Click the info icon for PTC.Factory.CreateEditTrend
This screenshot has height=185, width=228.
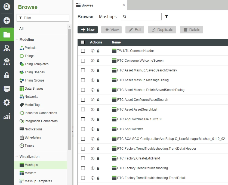tap(93, 158)
